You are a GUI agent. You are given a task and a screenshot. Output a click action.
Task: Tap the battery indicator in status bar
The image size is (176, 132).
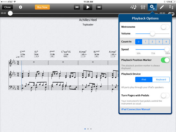coord(173,2)
